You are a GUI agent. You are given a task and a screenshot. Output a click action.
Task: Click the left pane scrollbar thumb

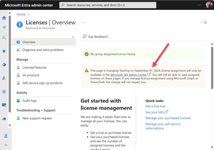click(x=10, y=64)
